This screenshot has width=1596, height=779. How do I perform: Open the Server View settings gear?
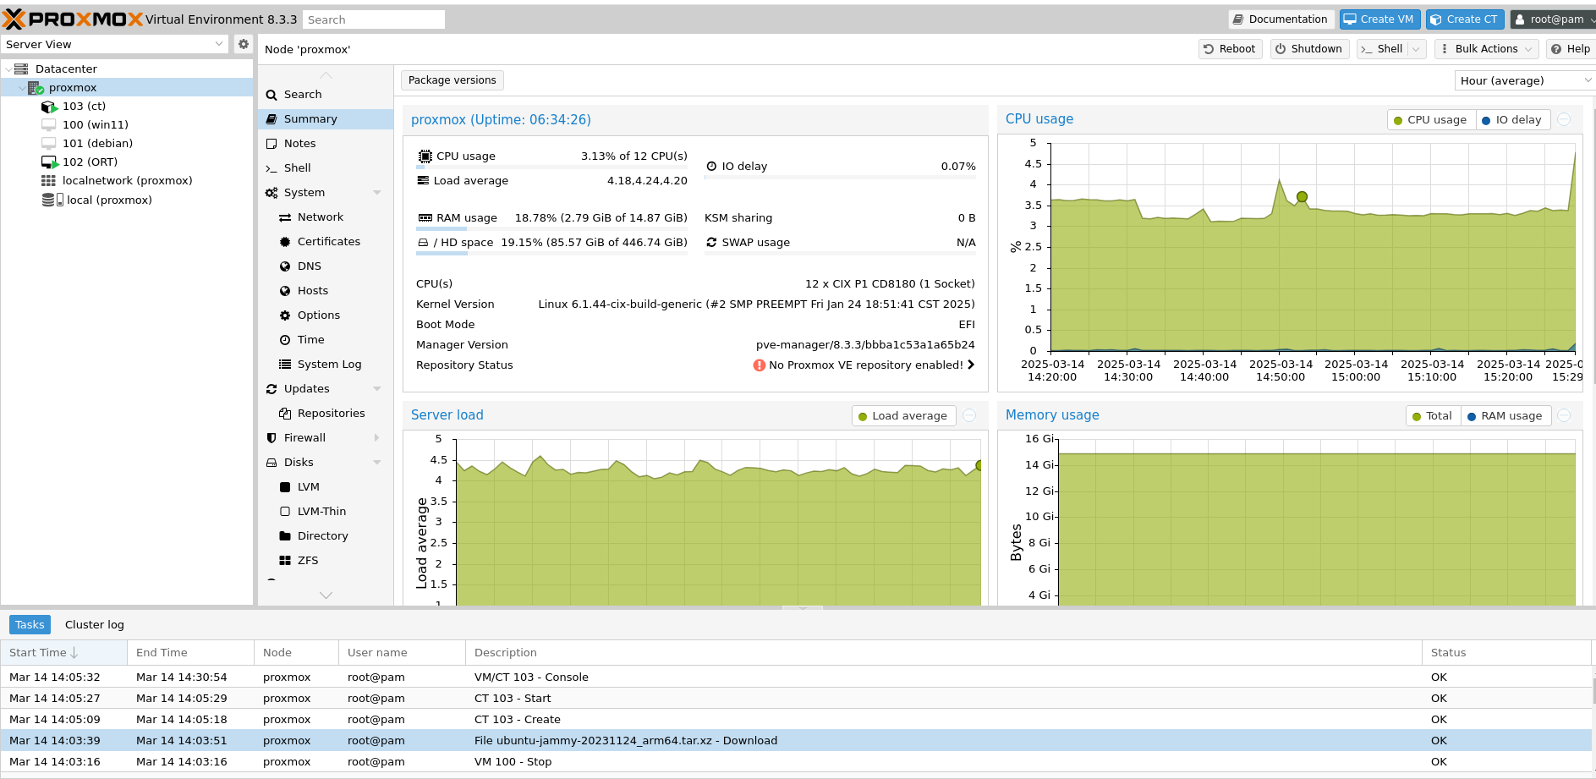click(244, 44)
